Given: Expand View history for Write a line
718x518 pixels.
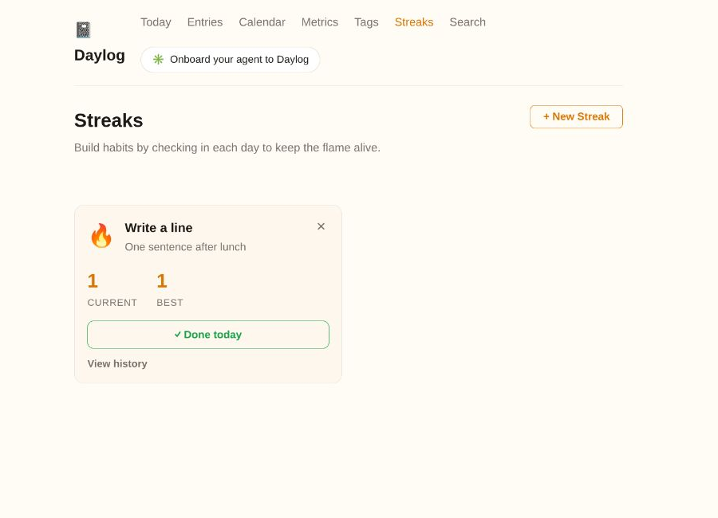Looking at the screenshot, I should [117, 363].
